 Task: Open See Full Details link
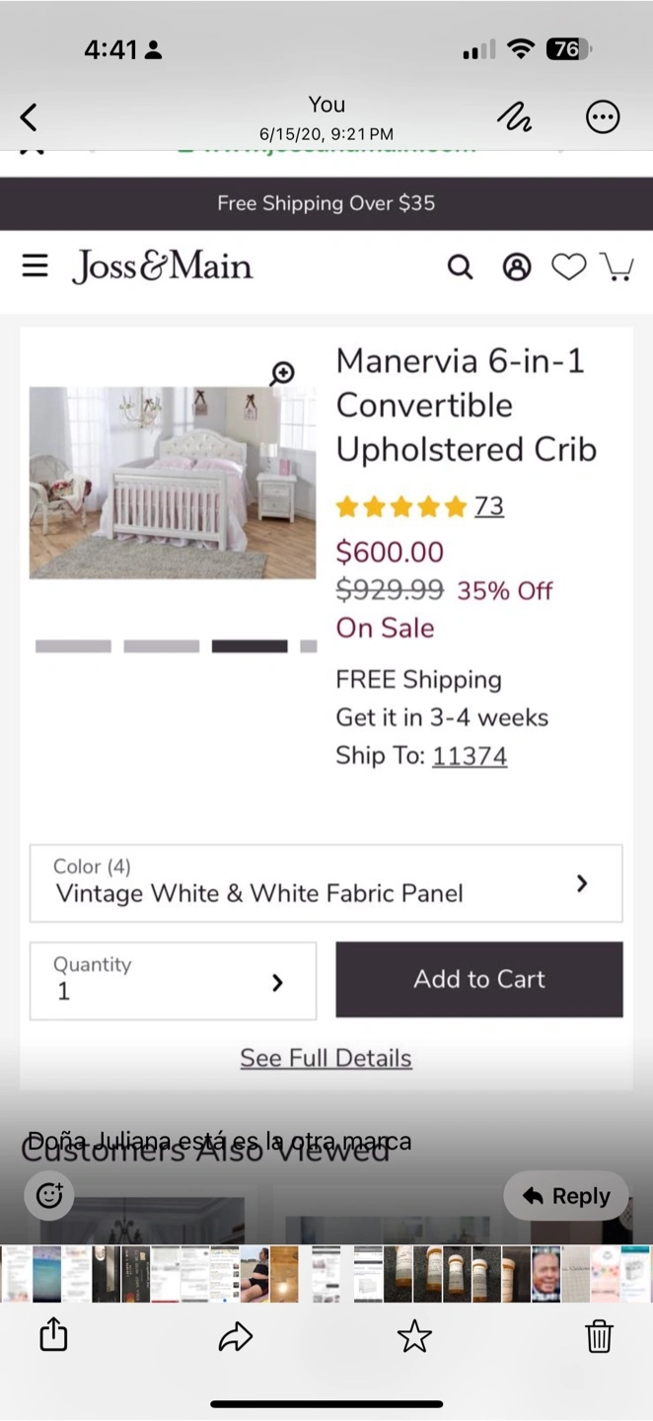pyautogui.click(x=326, y=1058)
